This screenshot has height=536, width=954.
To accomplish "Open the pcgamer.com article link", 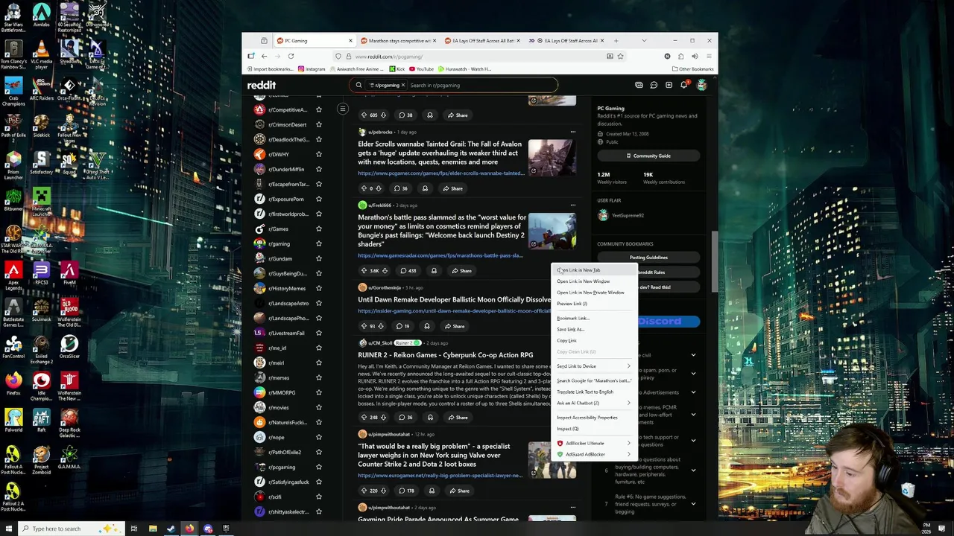I will point(441,173).
